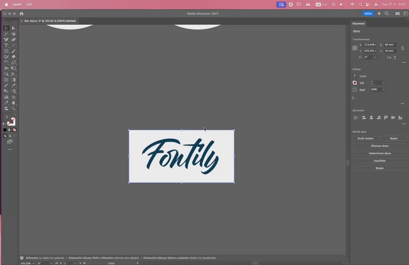Select the Mesh tool

(6, 80)
